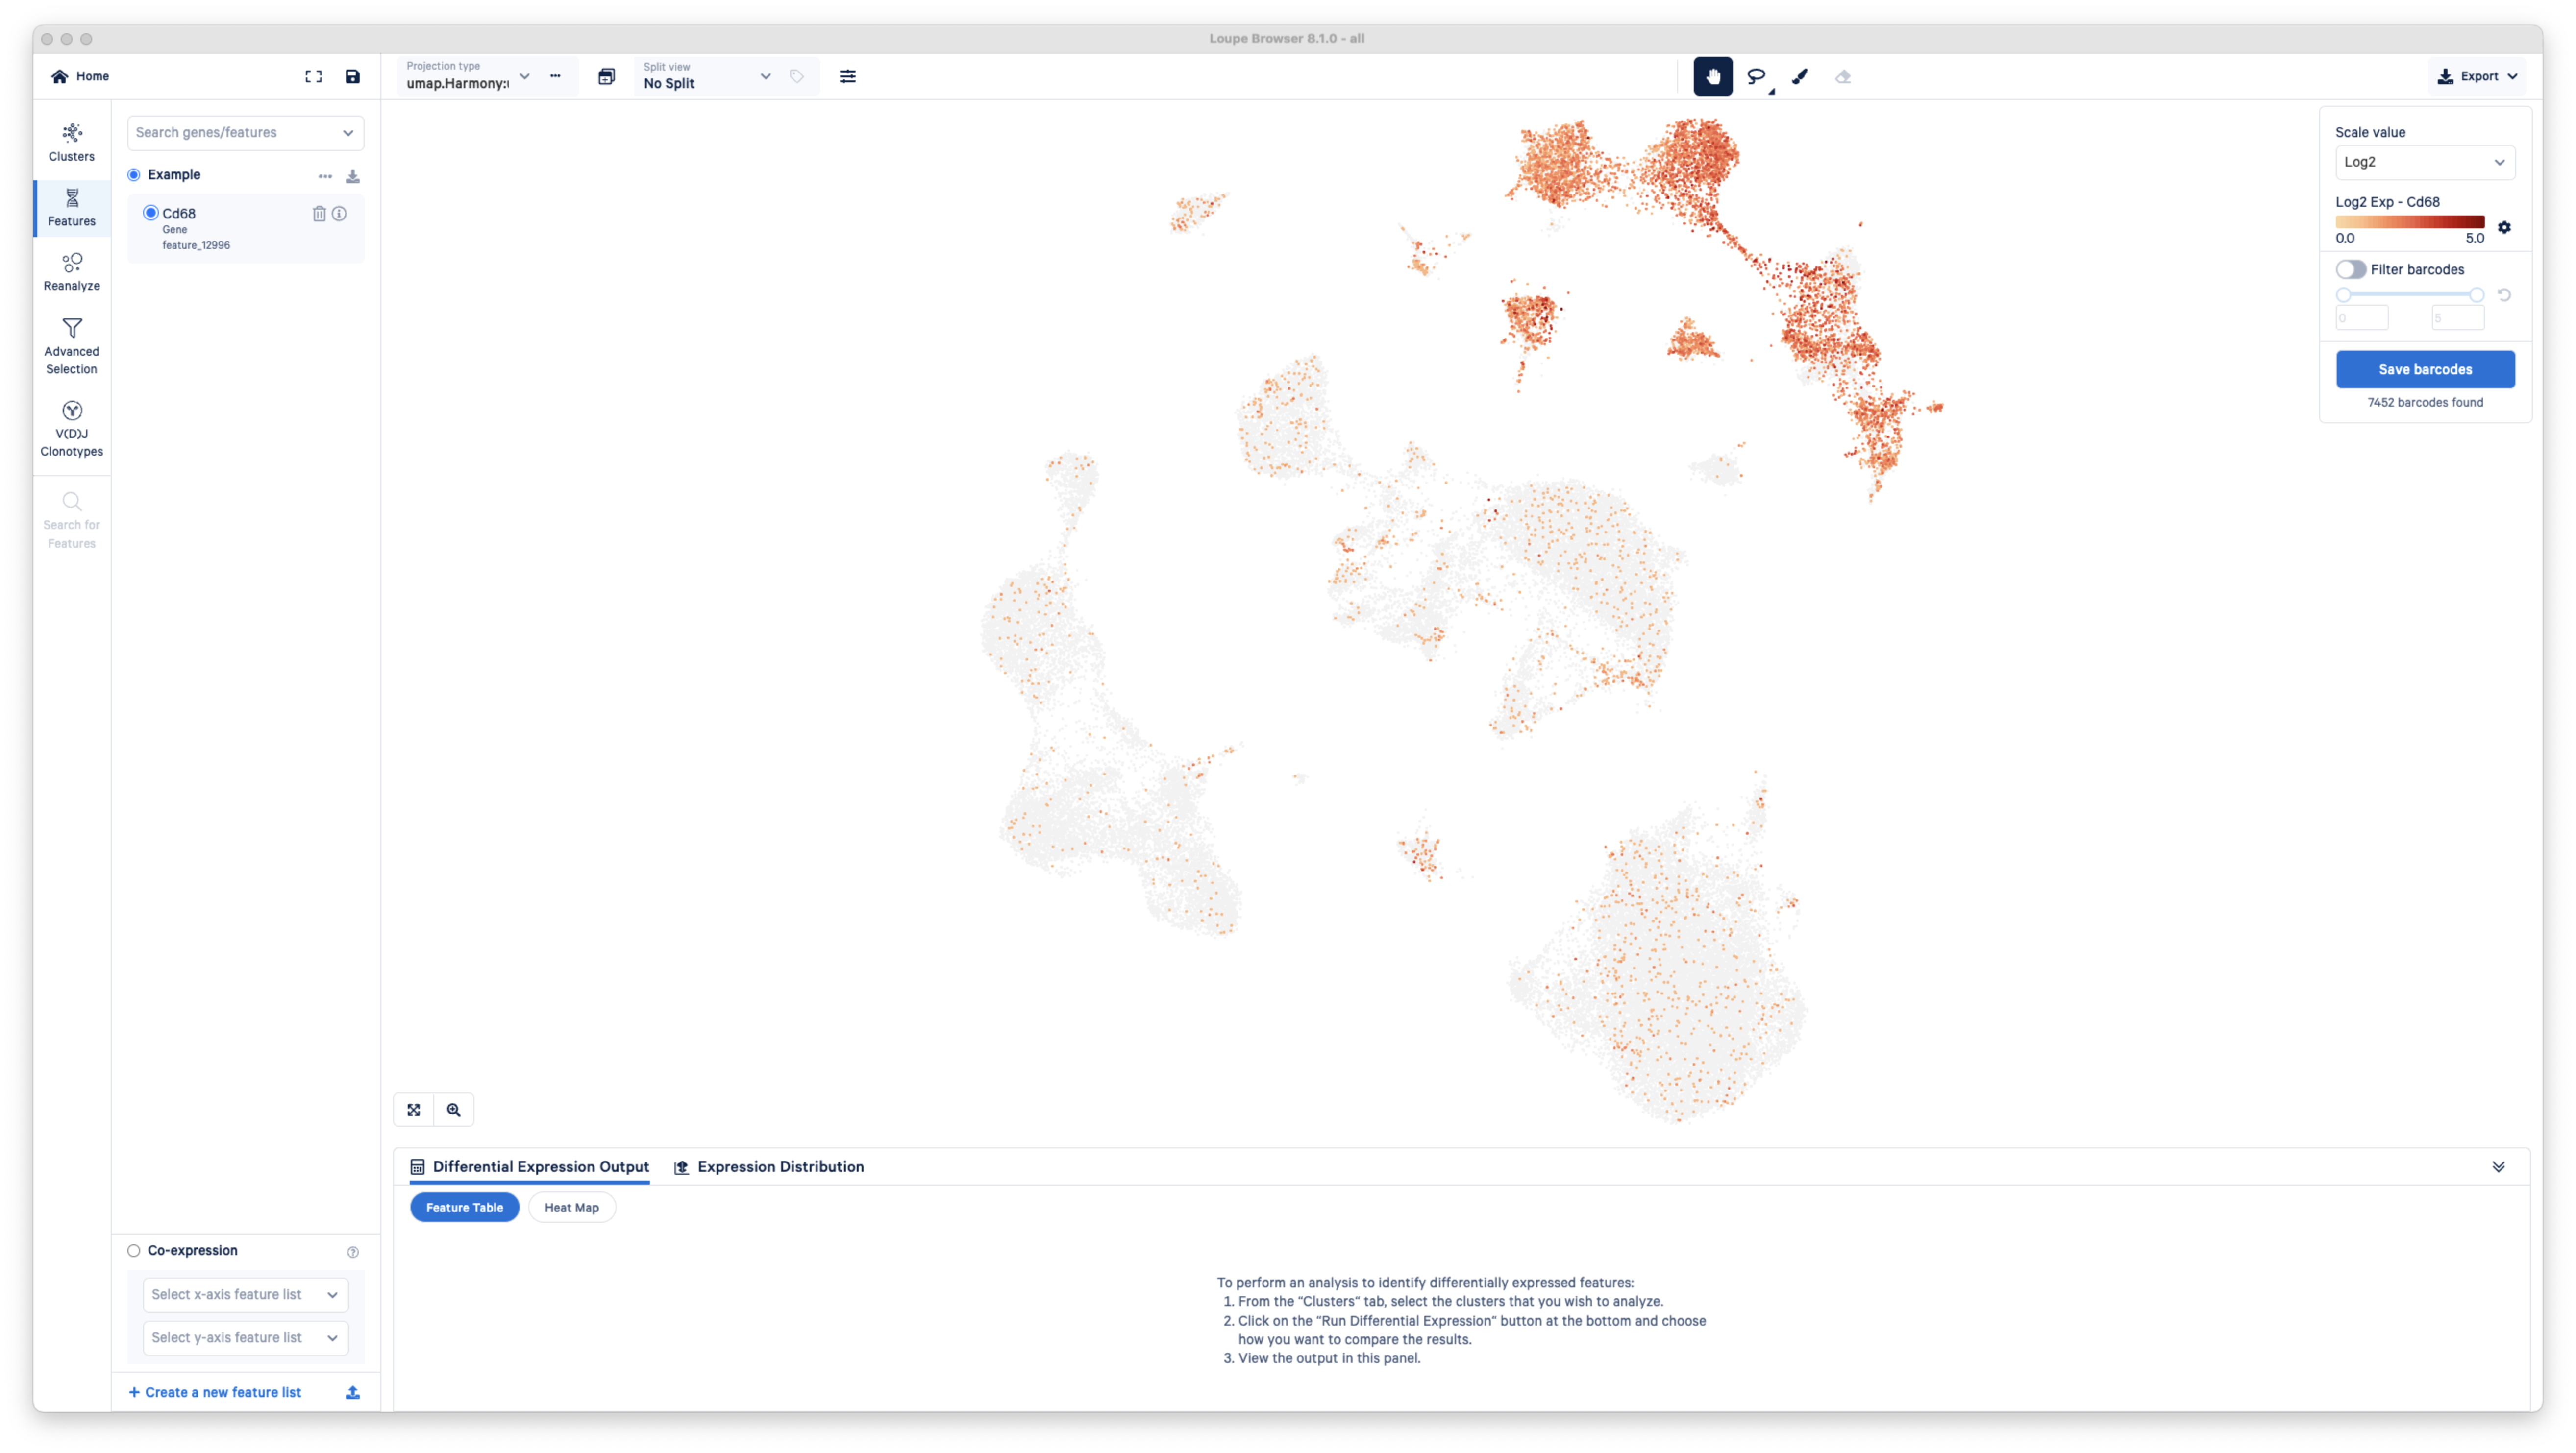This screenshot has height=1453, width=2576.
Task: Select the lasso selection tool
Action: click(1756, 76)
